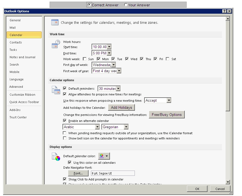Screen dimensions: 242x196
Task: Open the Arabic alternate calendar language dropdown
Action: click(97, 127)
